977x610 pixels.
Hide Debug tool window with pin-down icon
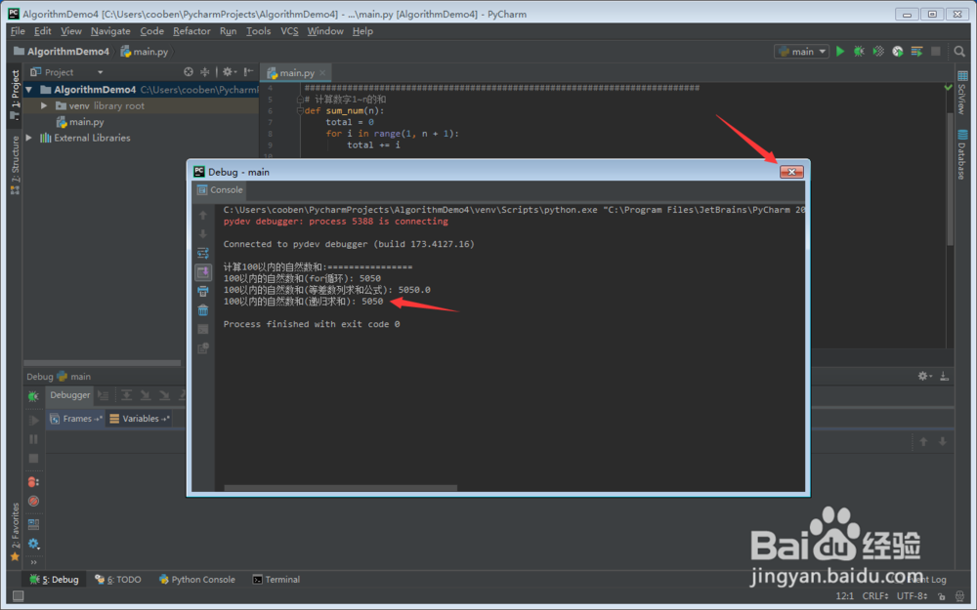(945, 376)
